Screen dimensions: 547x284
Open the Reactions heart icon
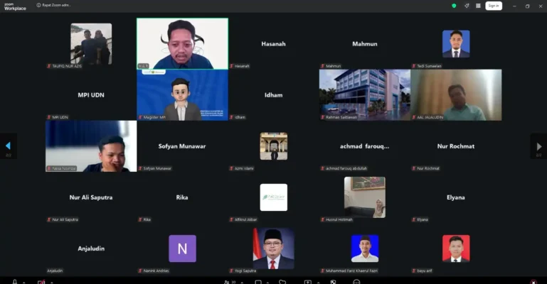pyautogui.click(x=282, y=282)
